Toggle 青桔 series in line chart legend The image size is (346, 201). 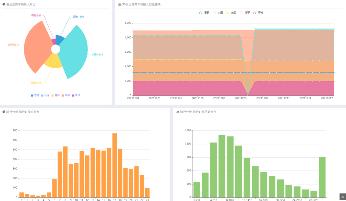(258, 13)
